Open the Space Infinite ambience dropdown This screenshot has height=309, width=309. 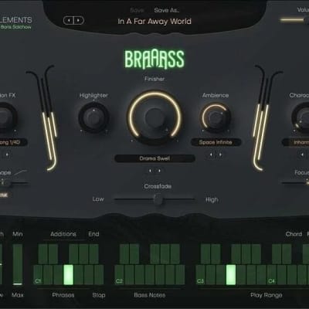pyautogui.click(x=216, y=142)
